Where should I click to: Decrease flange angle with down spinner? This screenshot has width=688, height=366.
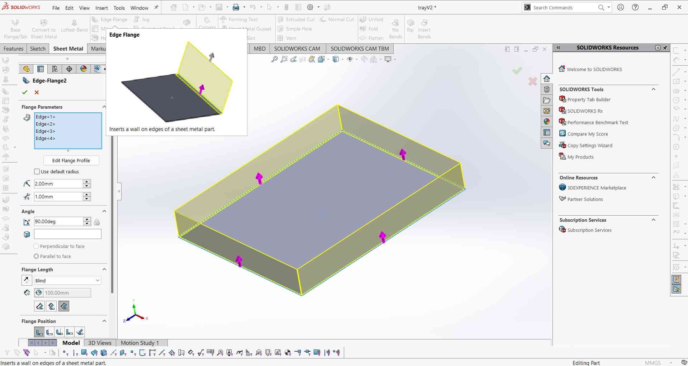[87, 224]
